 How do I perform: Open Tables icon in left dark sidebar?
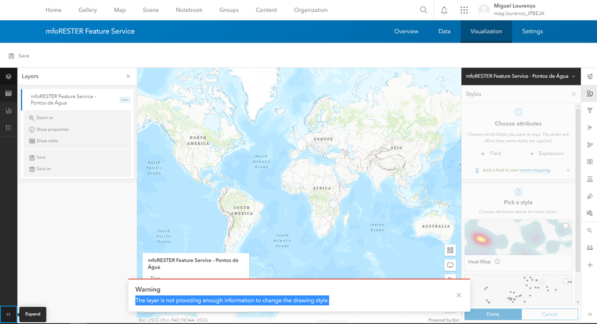point(8,94)
